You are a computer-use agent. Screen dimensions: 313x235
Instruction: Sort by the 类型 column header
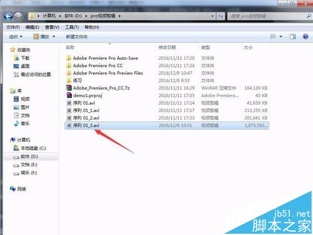[205, 48]
